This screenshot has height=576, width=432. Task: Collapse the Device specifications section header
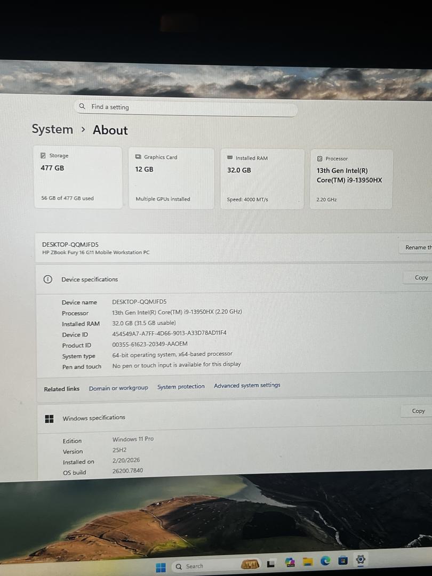234,278
